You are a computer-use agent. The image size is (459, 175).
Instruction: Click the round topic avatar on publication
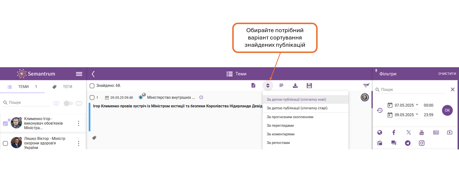pyautogui.click(x=364, y=97)
